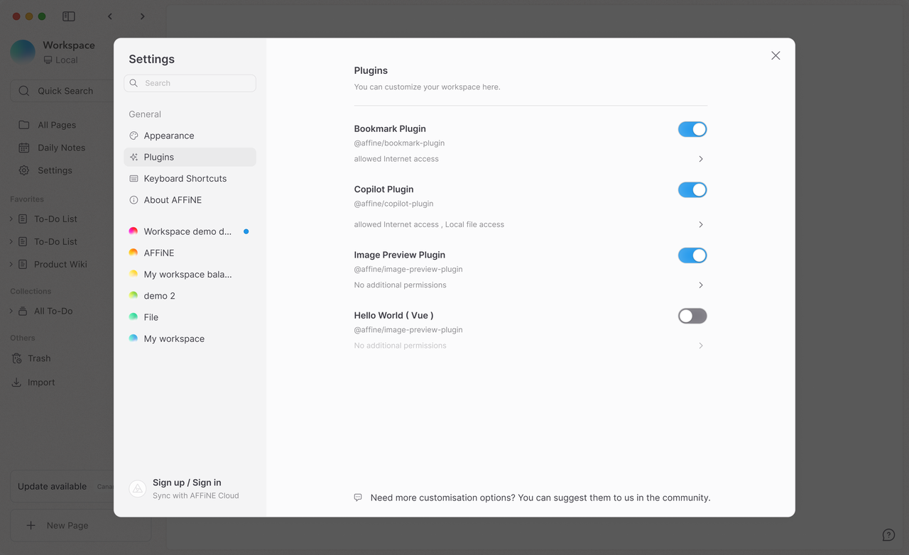Screen dimensions: 909x555
Task: Click the teal File workspace avatar
Action: click(x=134, y=317)
